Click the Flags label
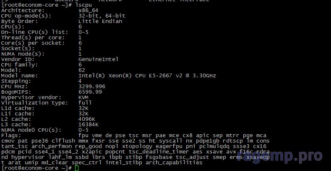The image size is (331, 171). coord(11,135)
